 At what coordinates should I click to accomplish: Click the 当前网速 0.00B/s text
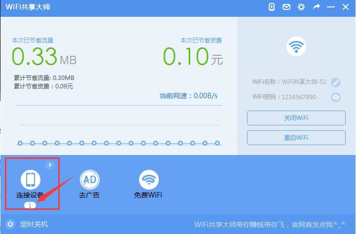[188, 96]
